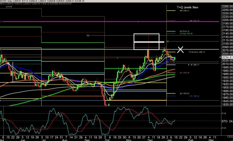Select the 1905.00 price axis value

(x=227, y=88)
